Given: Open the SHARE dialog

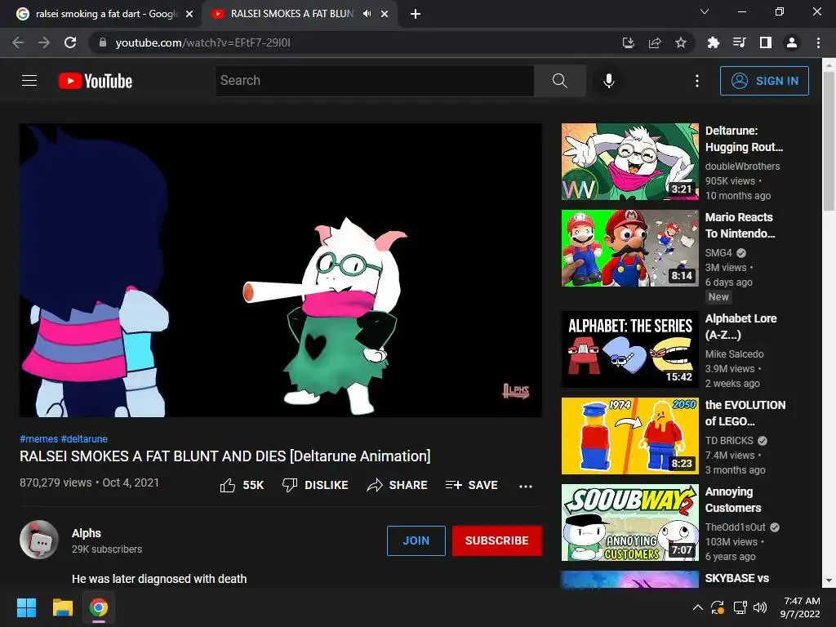Looking at the screenshot, I should (x=398, y=485).
